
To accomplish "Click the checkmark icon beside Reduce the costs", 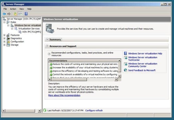I will click(51, 64).
